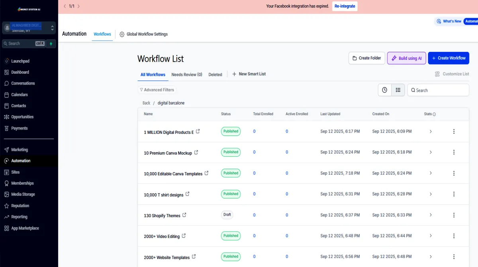Open external link icon for 10,000 T shirt designs
This screenshot has height=267, width=478.
[188, 194]
